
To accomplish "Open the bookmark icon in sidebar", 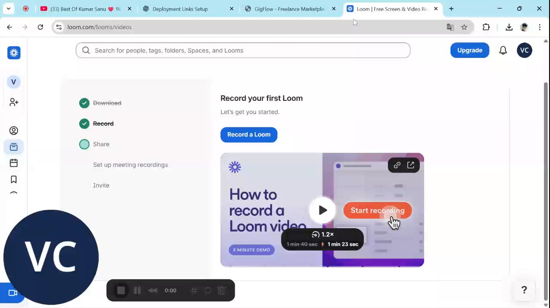I will 14,180.
